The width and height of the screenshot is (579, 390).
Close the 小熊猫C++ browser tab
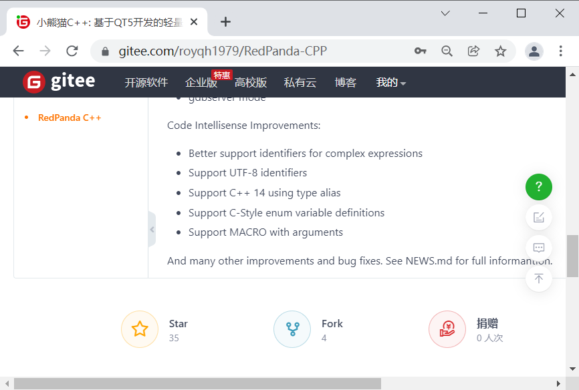click(x=194, y=22)
